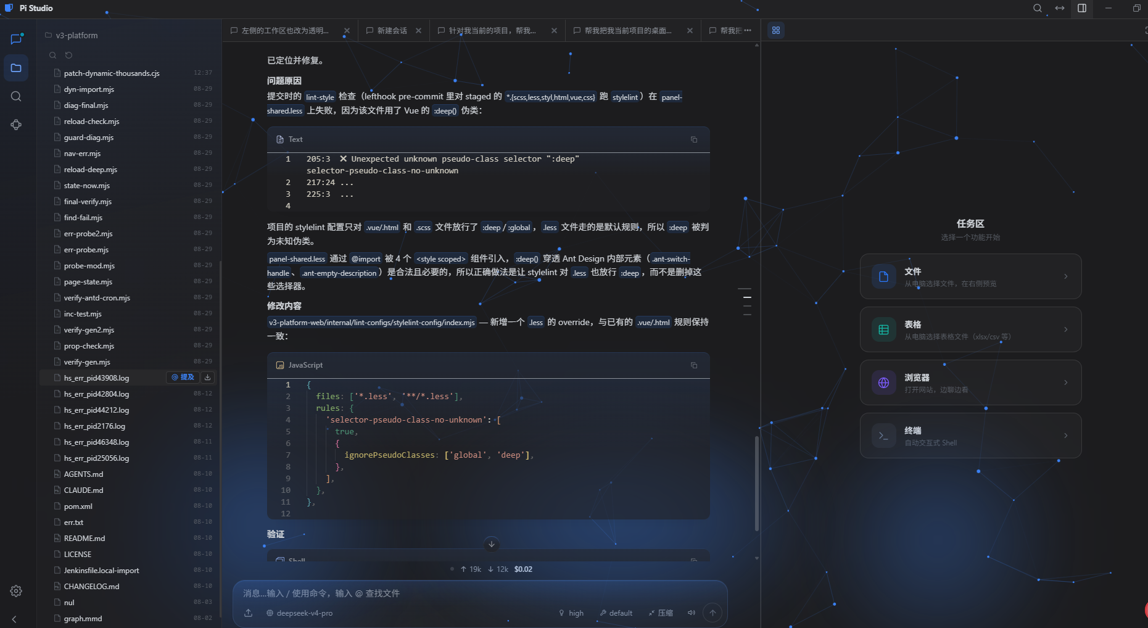
Task: Close the 帮我把我当前项目的桌面 tab
Action: coord(690,30)
